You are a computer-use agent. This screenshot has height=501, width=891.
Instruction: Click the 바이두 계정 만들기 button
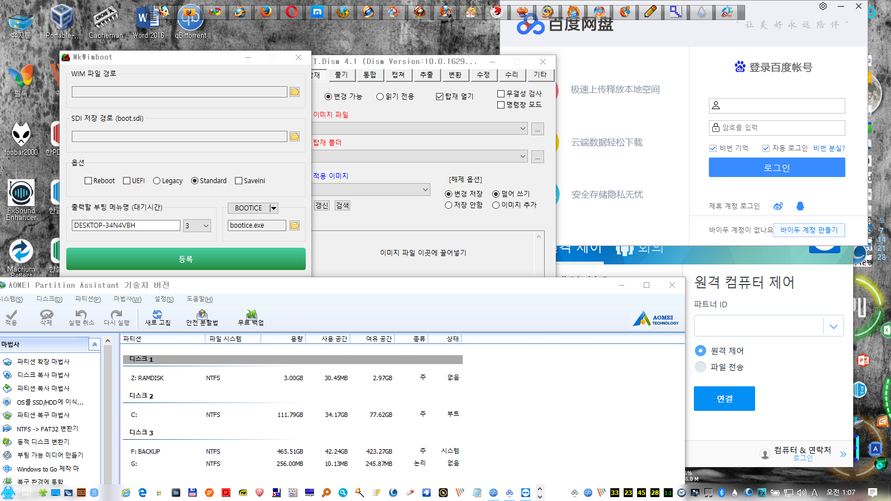click(809, 230)
